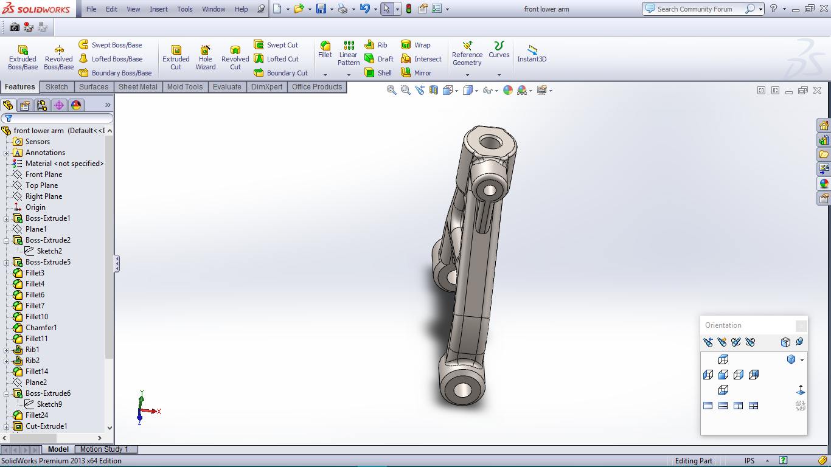Select the Draft tool
The width and height of the screenshot is (831, 467).
(x=379, y=59)
